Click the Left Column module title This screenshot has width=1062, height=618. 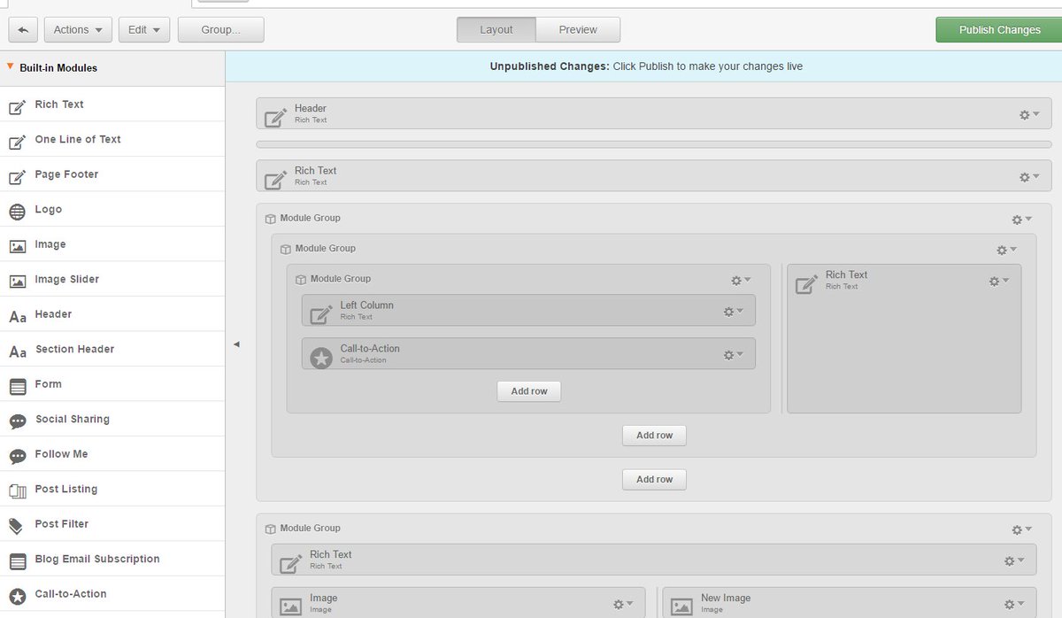coord(367,305)
